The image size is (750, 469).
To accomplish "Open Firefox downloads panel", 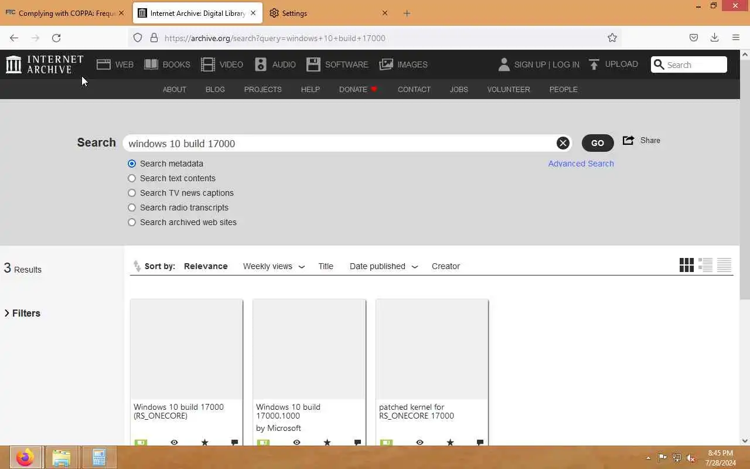I will click(714, 38).
